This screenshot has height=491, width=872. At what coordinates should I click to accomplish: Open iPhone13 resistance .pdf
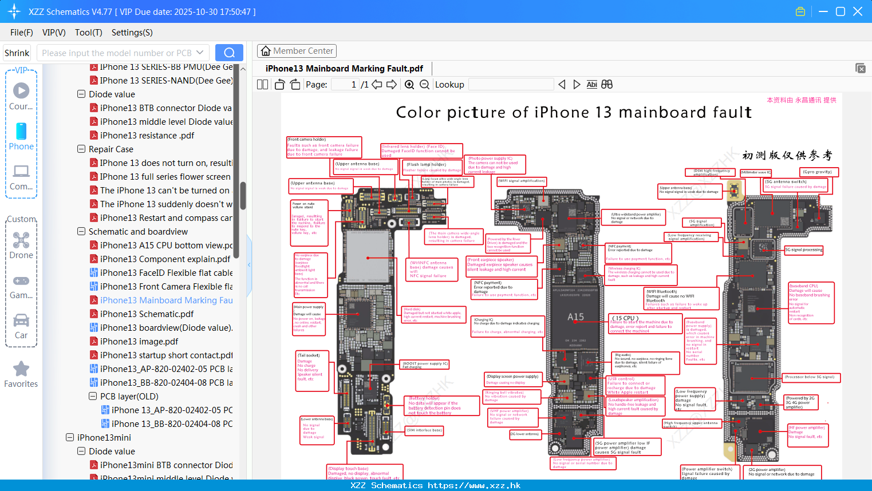click(x=142, y=135)
